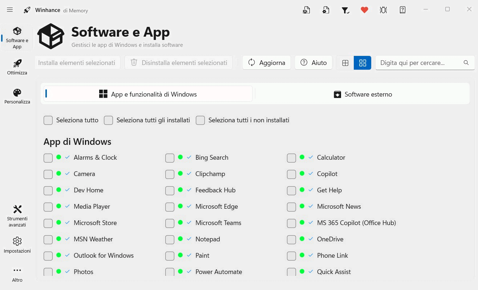
Task: Switch to list view layout
Action: (x=345, y=62)
